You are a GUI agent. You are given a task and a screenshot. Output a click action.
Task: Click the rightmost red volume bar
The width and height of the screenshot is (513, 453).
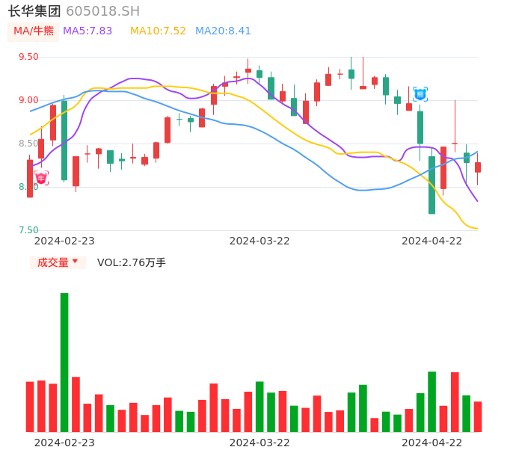point(478,416)
